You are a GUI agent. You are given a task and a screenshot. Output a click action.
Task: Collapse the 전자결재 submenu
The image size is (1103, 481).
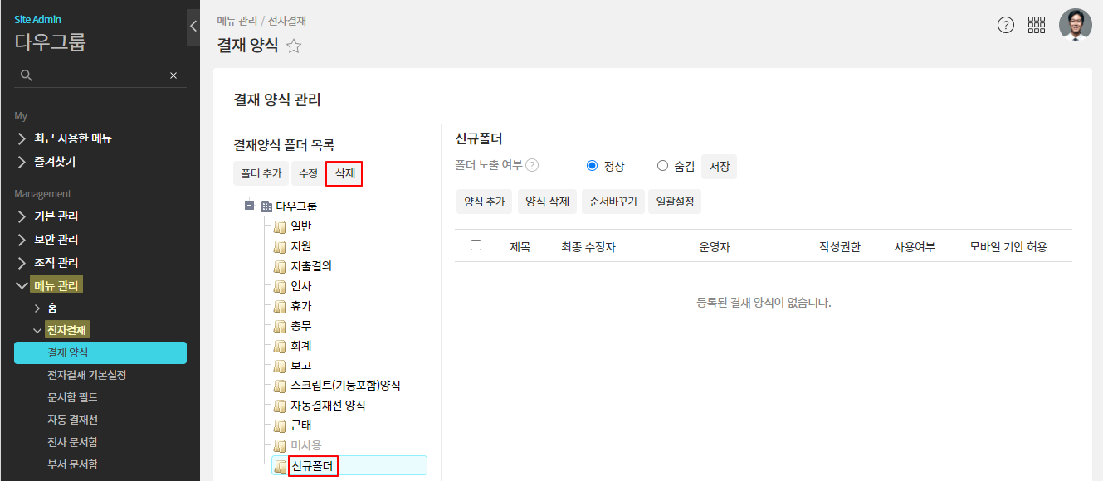pos(37,330)
